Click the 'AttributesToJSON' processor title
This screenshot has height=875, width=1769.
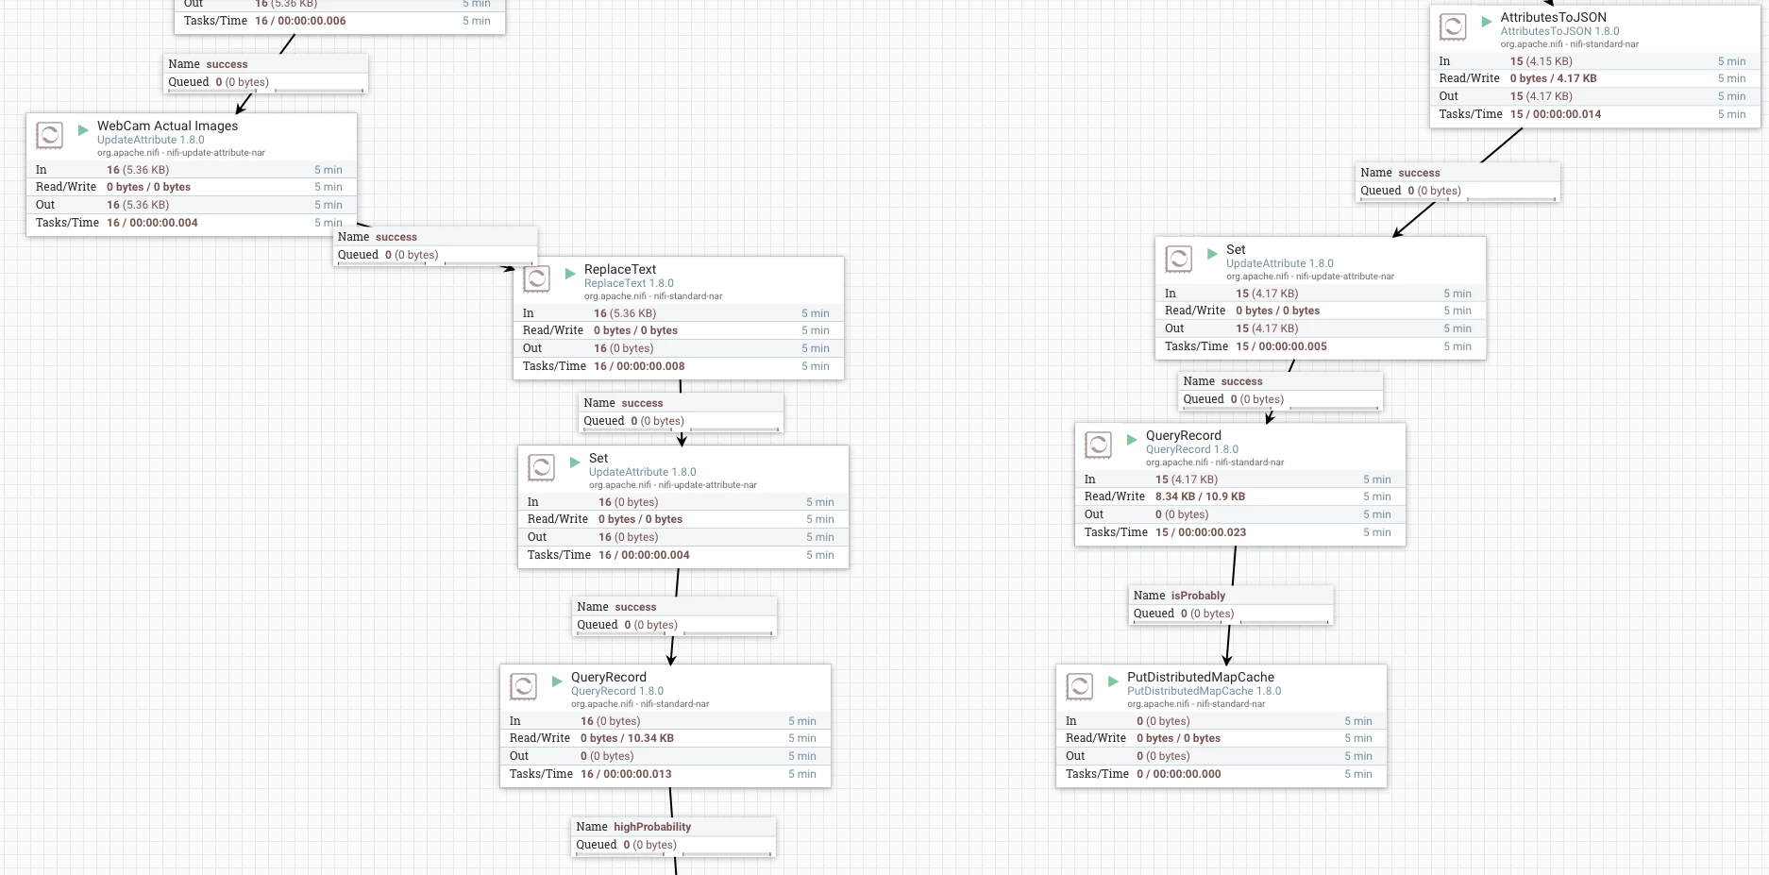tap(1554, 17)
